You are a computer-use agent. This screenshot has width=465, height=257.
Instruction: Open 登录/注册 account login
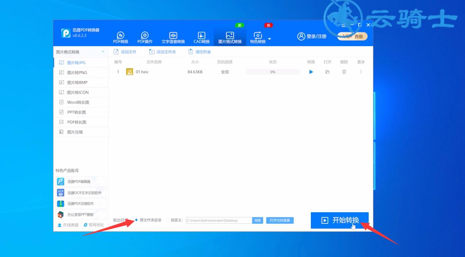click(312, 36)
